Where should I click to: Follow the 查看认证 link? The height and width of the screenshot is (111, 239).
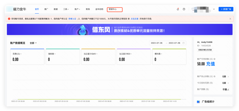coord(72,19)
